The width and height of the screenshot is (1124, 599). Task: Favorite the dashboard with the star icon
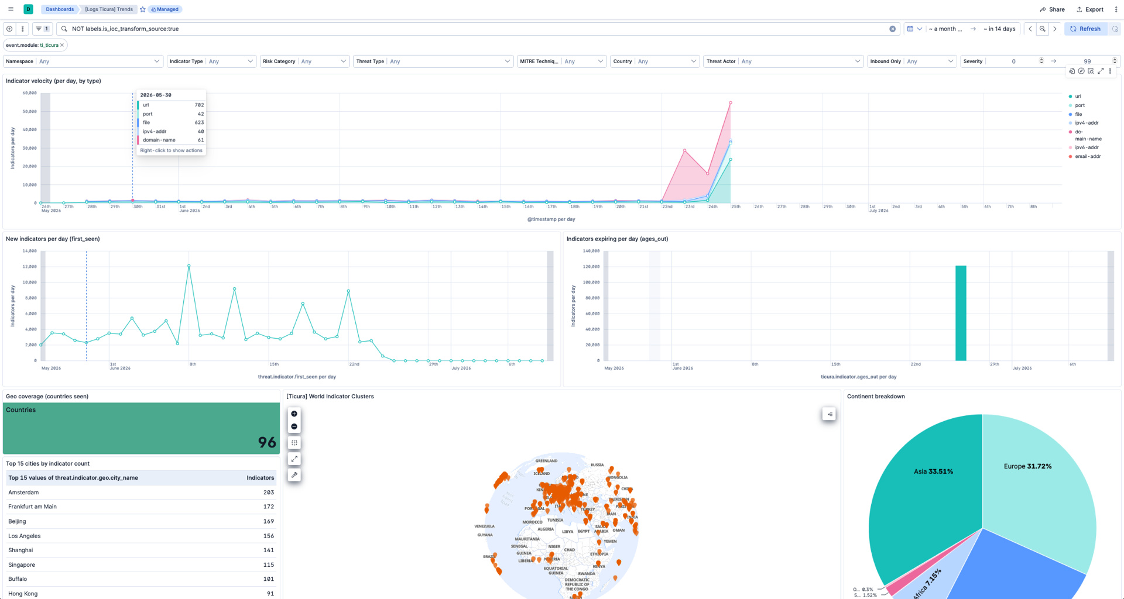click(x=143, y=9)
